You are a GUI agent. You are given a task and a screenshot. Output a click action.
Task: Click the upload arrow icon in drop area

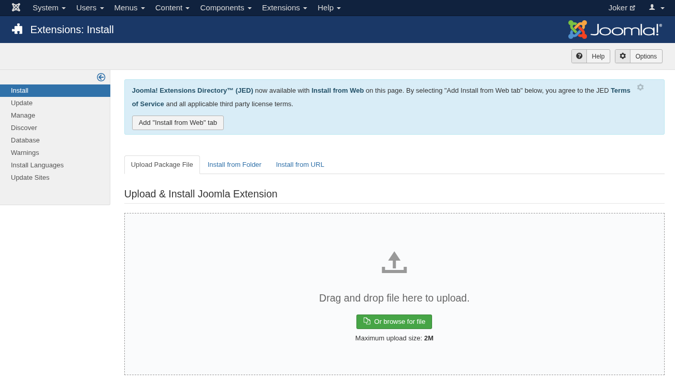pos(394,262)
